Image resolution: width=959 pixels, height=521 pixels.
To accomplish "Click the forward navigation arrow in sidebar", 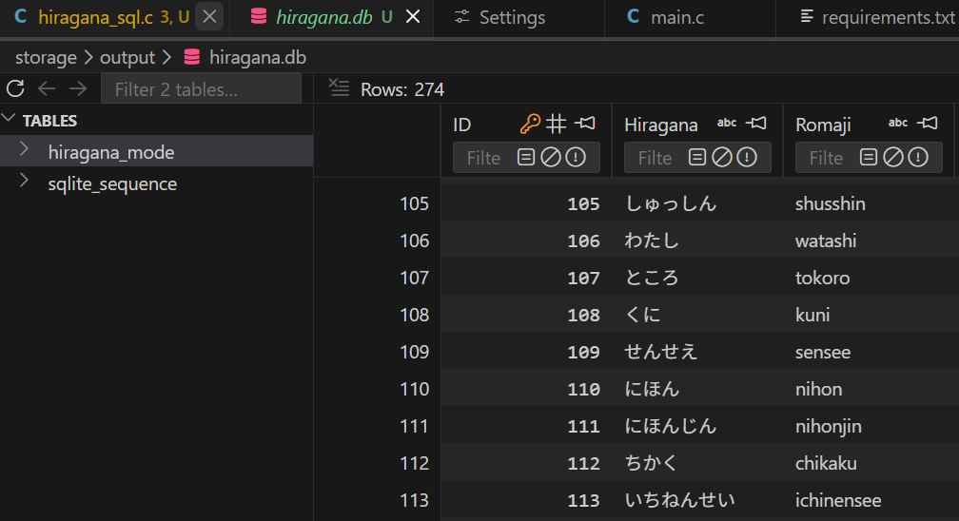I will (78, 89).
